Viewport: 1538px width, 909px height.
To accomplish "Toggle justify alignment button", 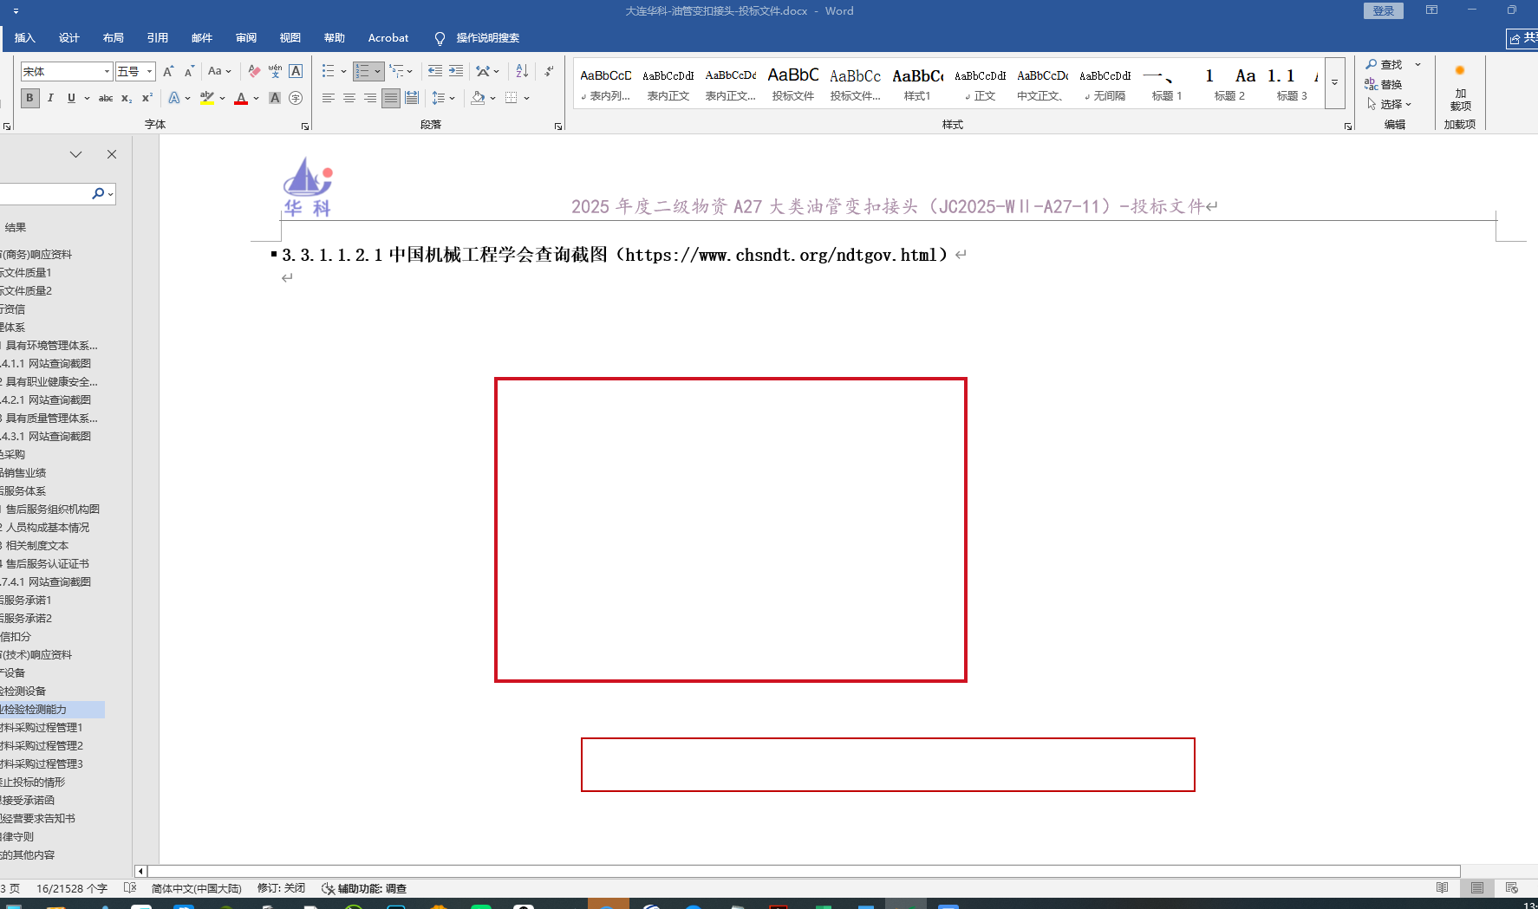I will click(391, 98).
